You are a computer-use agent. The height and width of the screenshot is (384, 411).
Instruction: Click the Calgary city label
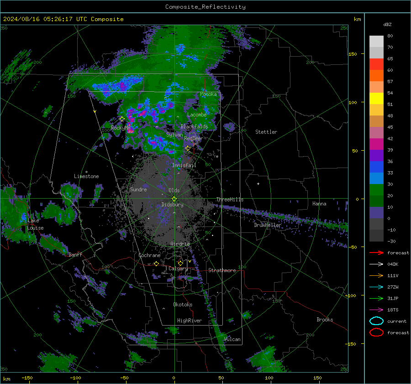pos(178,268)
